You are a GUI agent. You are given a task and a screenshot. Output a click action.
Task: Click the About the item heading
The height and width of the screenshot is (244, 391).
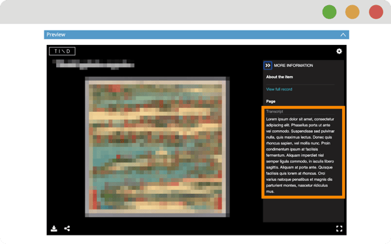tap(280, 77)
